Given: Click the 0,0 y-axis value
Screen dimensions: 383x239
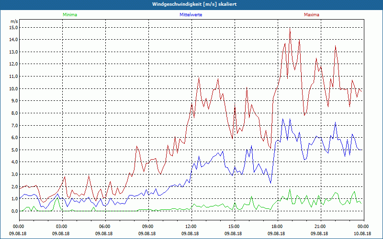Looking at the screenshot, I should click(14, 211).
